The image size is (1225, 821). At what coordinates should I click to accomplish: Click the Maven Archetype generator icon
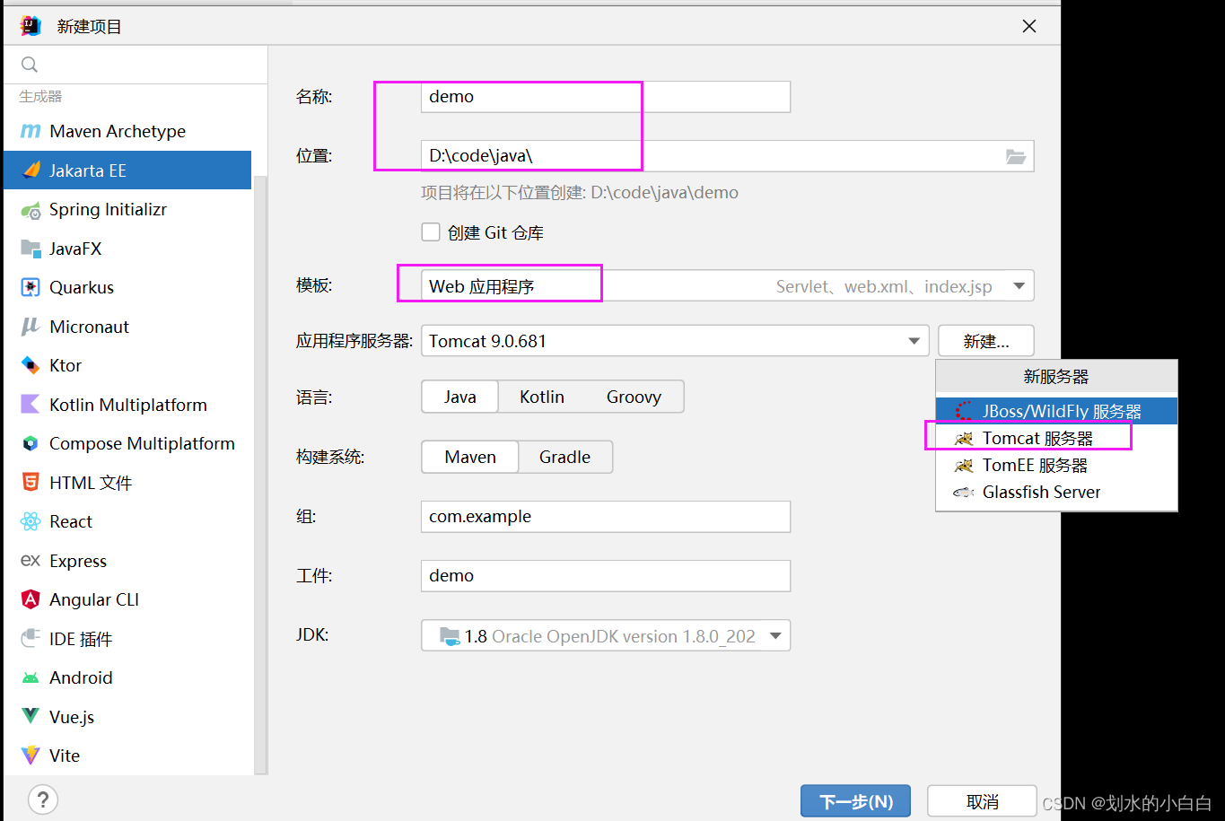31,131
